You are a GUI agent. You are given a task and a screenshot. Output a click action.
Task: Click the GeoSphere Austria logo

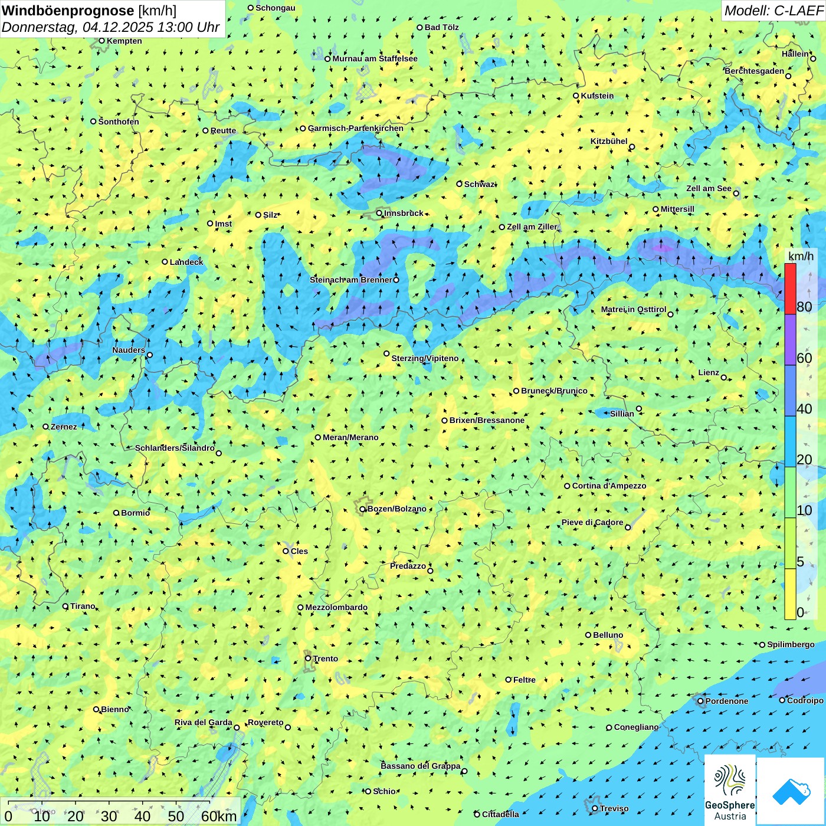[730, 791]
